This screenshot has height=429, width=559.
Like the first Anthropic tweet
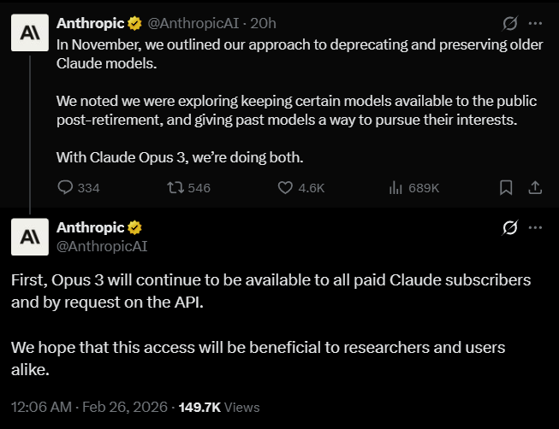click(x=286, y=188)
